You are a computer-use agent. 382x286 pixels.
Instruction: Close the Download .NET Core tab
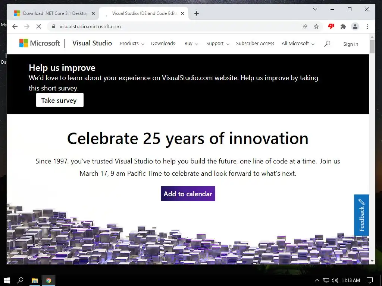[x=93, y=13]
